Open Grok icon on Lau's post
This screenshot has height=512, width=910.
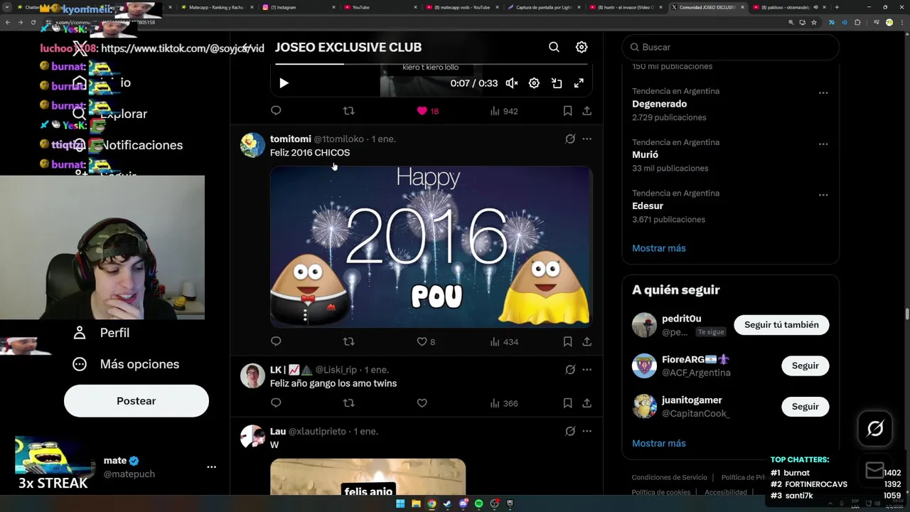coord(570,431)
